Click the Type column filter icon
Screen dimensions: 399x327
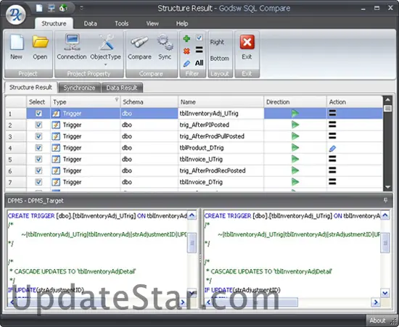click(117, 99)
